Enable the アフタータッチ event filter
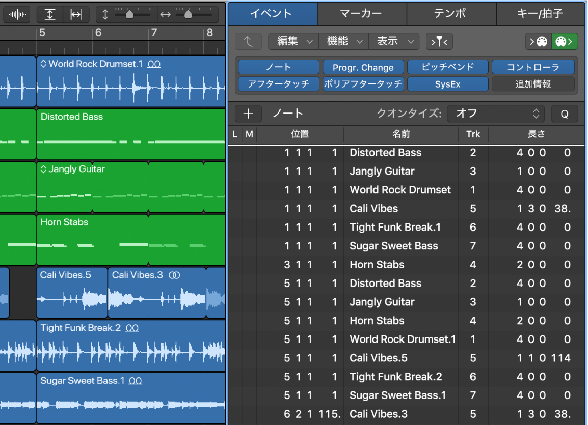Screen dimensions: 588x425 [278, 84]
